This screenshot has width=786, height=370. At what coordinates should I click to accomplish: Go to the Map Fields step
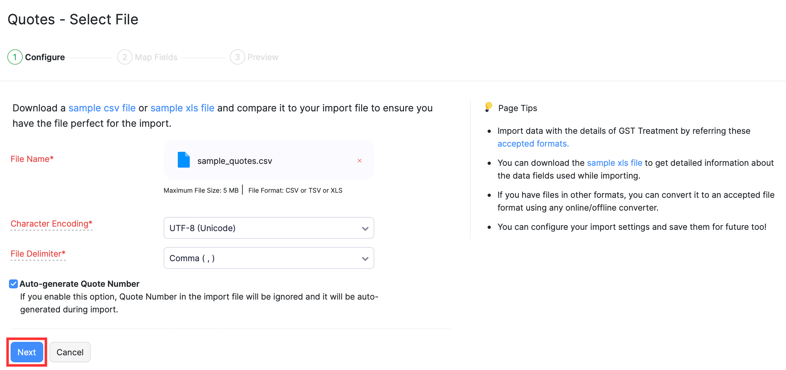pos(156,57)
